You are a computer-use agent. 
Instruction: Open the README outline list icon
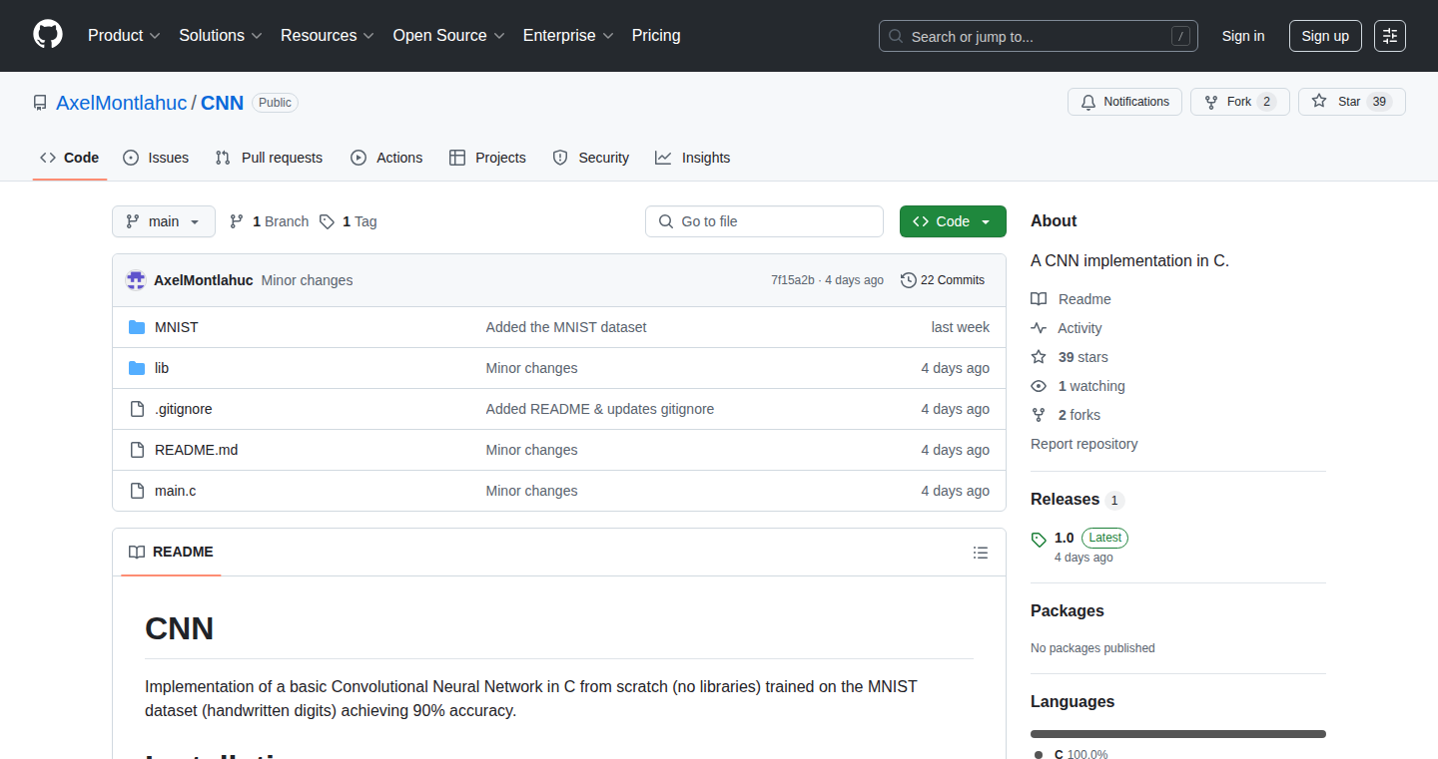click(x=981, y=553)
